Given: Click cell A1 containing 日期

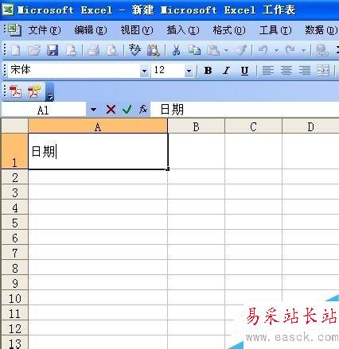Looking at the screenshot, I should pyautogui.click(x=98, y=151).
